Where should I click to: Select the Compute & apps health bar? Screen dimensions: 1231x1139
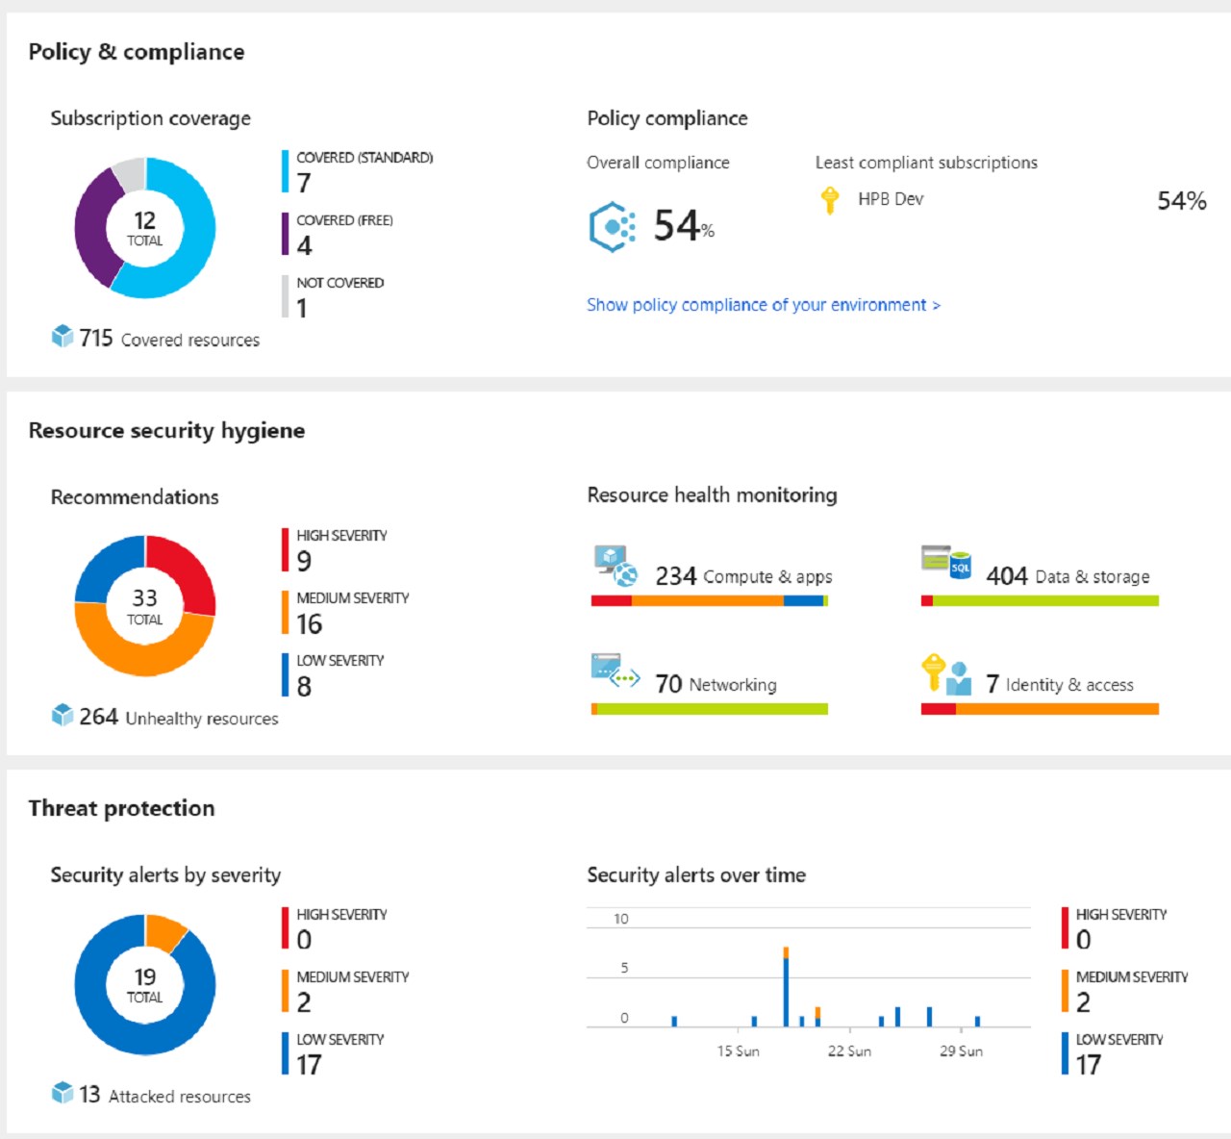pos(709,601)
